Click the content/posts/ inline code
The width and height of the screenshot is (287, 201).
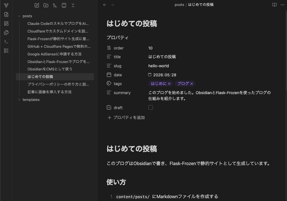click(133, 196)
